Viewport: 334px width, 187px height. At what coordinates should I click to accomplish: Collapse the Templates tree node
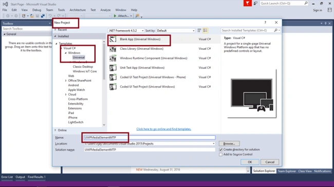click(57, 44)
